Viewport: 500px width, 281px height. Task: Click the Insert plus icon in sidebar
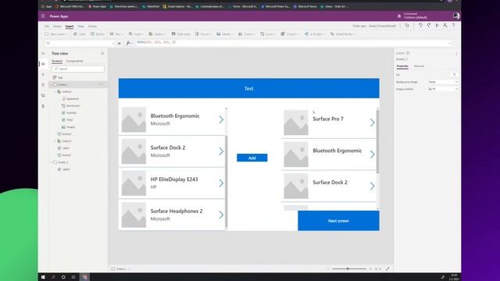pyautogui.click(x=43, y=74)
